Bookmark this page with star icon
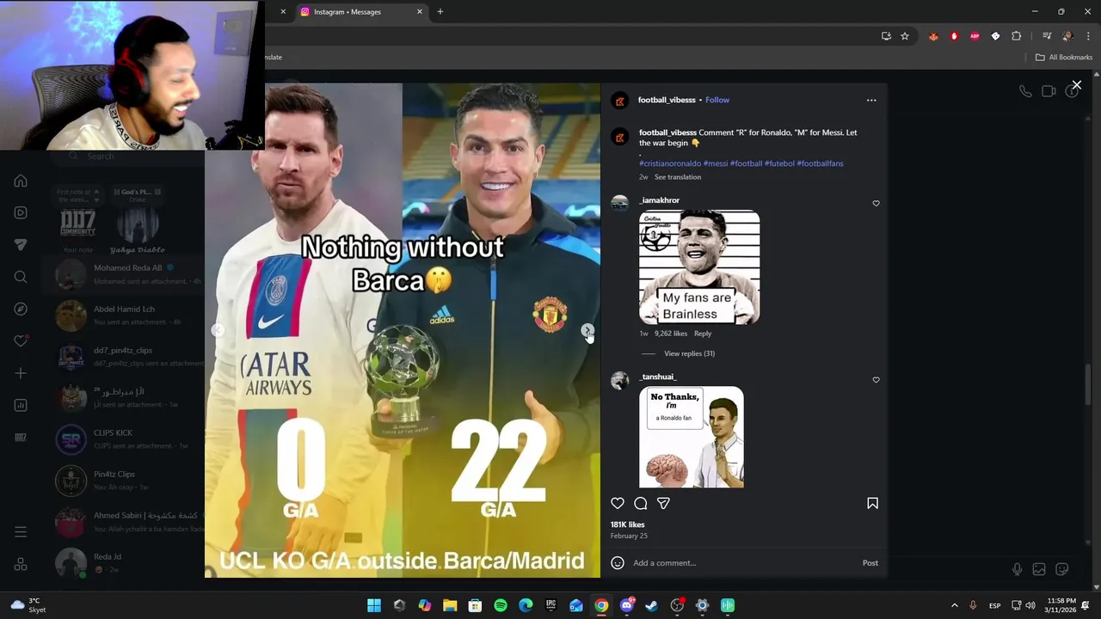The image size is (1101, 619). [x=905, y=36]
